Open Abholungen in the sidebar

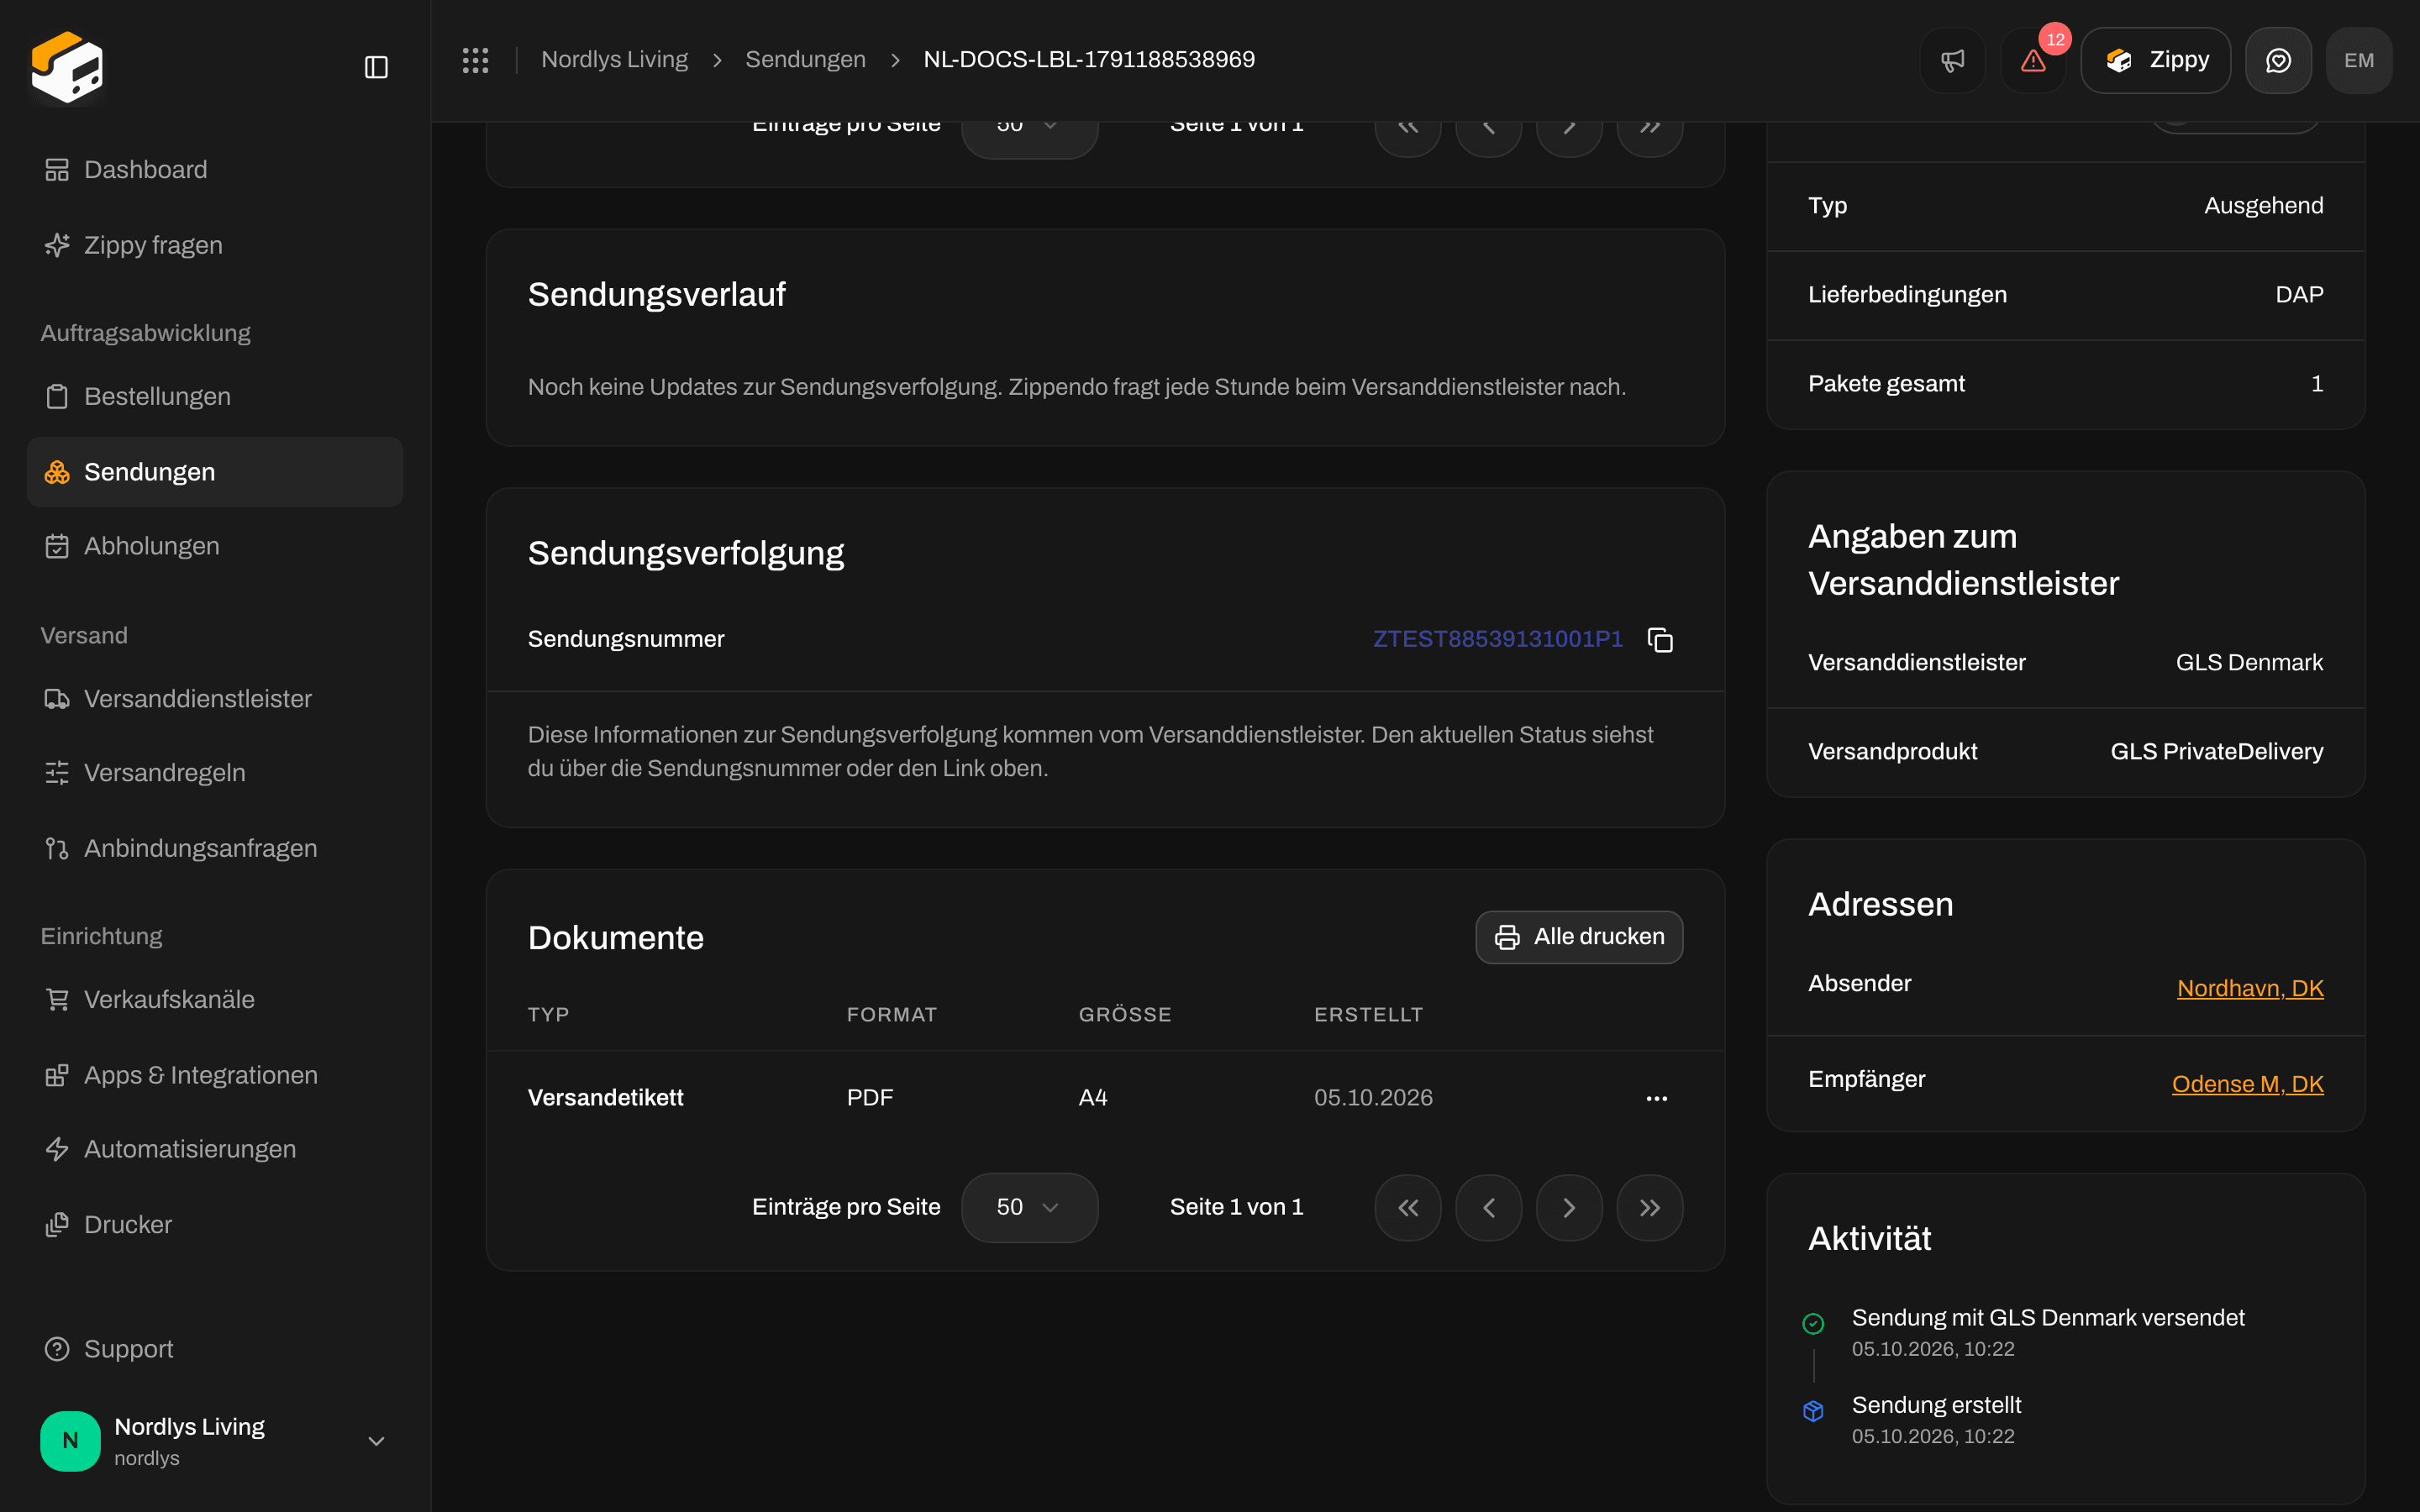(215, 546)
